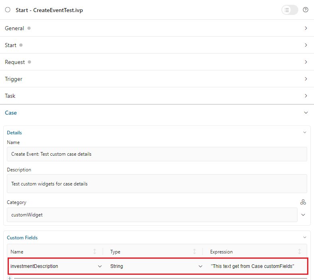Image resolution: width=314 pixels, height=280 pixels.
Task: Collapse the Case section
Action: click(306, 113)
